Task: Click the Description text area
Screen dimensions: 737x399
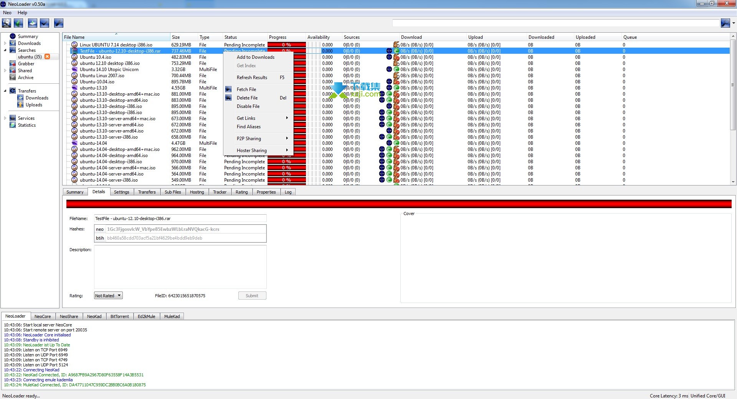Action: pos(180,267)
